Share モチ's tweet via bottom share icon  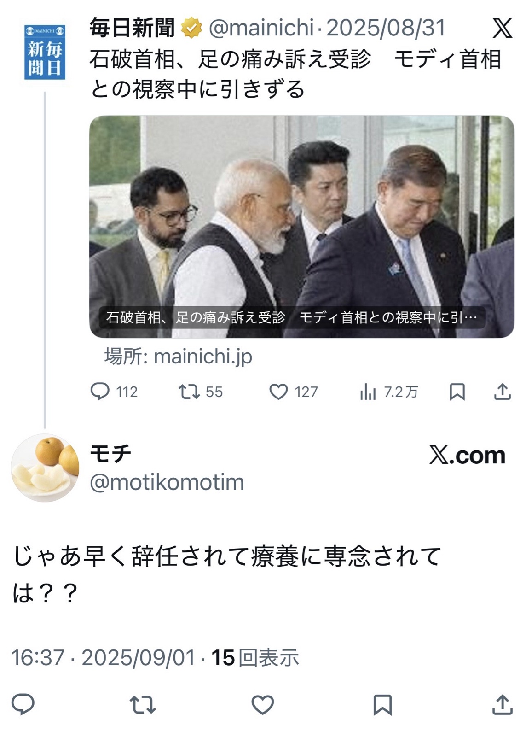point(503,705)
